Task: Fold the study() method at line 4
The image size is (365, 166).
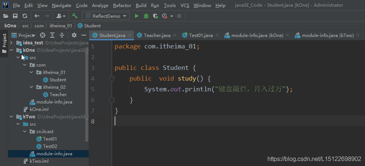Action: [x=112, y=79]
